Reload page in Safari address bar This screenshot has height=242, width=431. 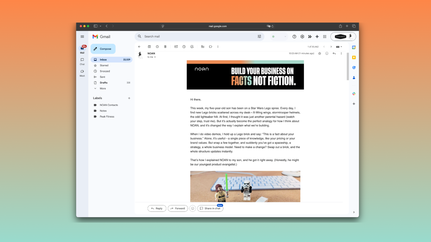[x=273, y=26]
